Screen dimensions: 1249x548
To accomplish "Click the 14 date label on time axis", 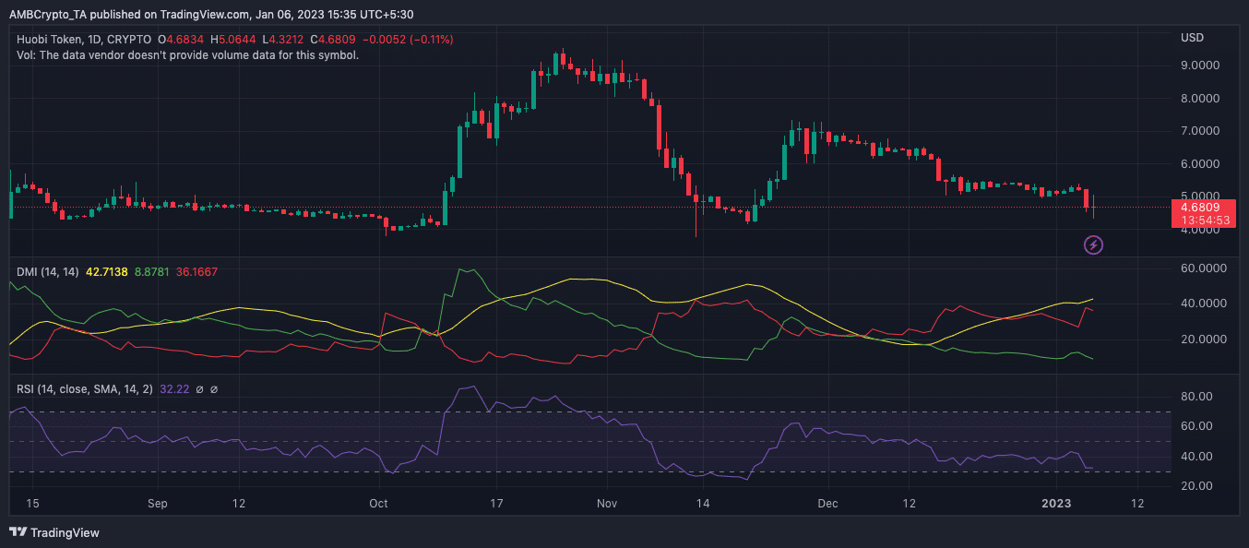I will [x=702, y=504].
